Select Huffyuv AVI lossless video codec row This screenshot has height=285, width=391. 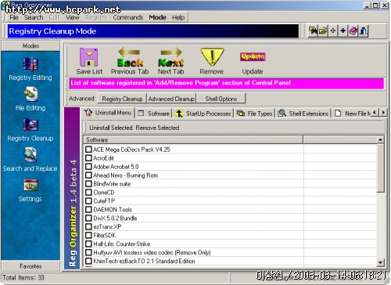(x=231, y=252)
